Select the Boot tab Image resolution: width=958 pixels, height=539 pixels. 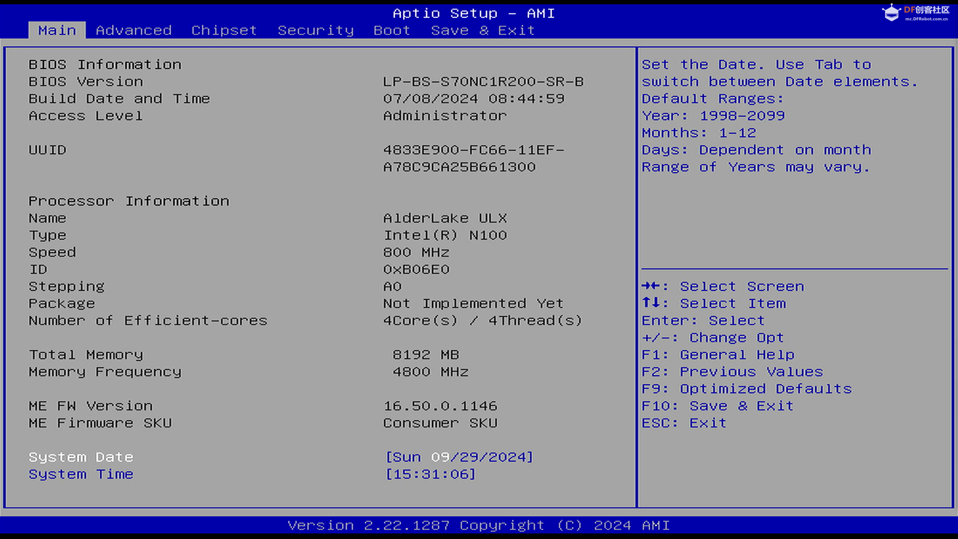(392, 30)
